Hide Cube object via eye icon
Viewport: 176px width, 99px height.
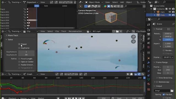[x=170, y=15]
